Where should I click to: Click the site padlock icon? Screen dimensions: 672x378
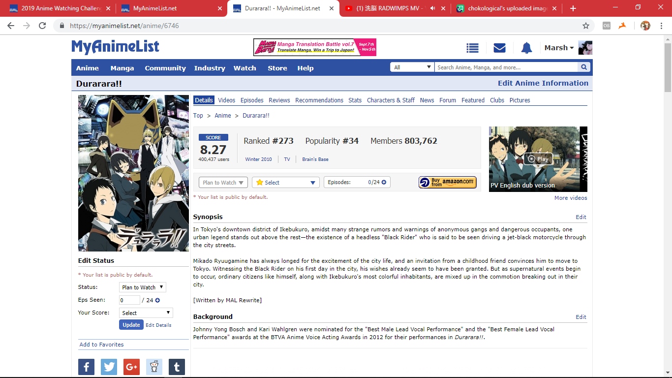click(x=62, y=26)
